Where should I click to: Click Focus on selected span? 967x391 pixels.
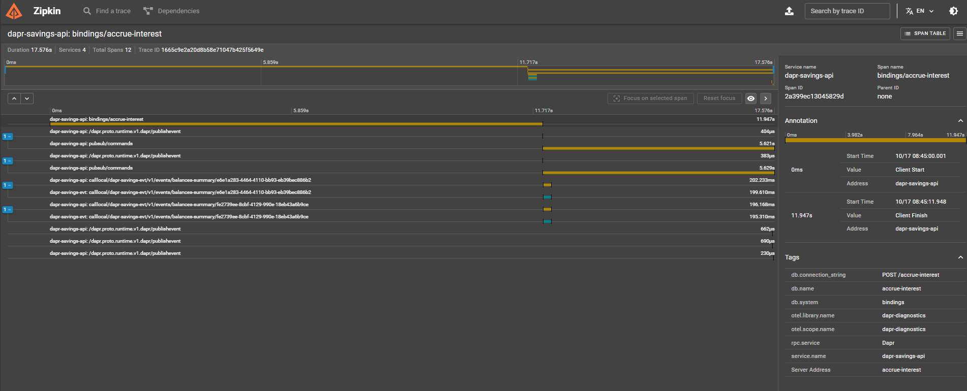click(x=650, y=99)
